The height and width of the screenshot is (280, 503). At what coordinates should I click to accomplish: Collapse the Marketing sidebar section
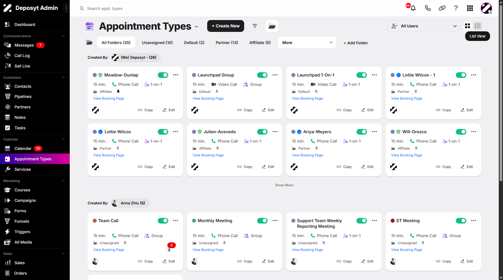pos(64,181)
